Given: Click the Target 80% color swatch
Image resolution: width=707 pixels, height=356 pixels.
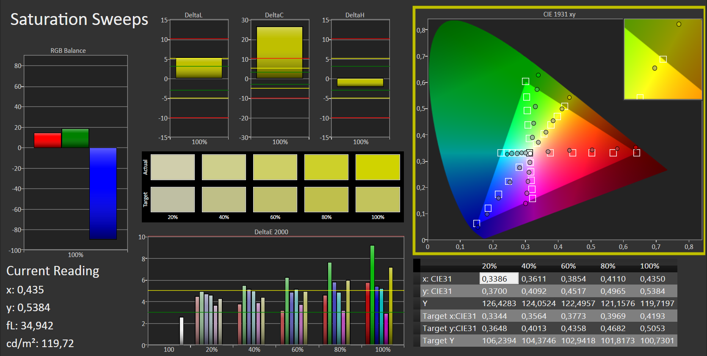Looking at the screenshot, I should [x=326, y=200].
